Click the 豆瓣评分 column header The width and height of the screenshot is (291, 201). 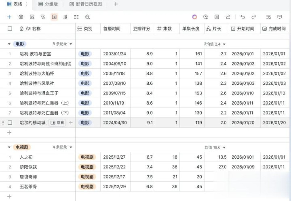(x=141, y=29)
